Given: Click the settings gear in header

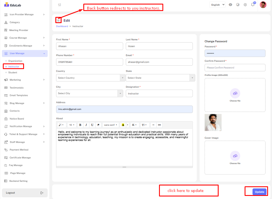Looking at the screenshot, I should [x=245, y=5].
